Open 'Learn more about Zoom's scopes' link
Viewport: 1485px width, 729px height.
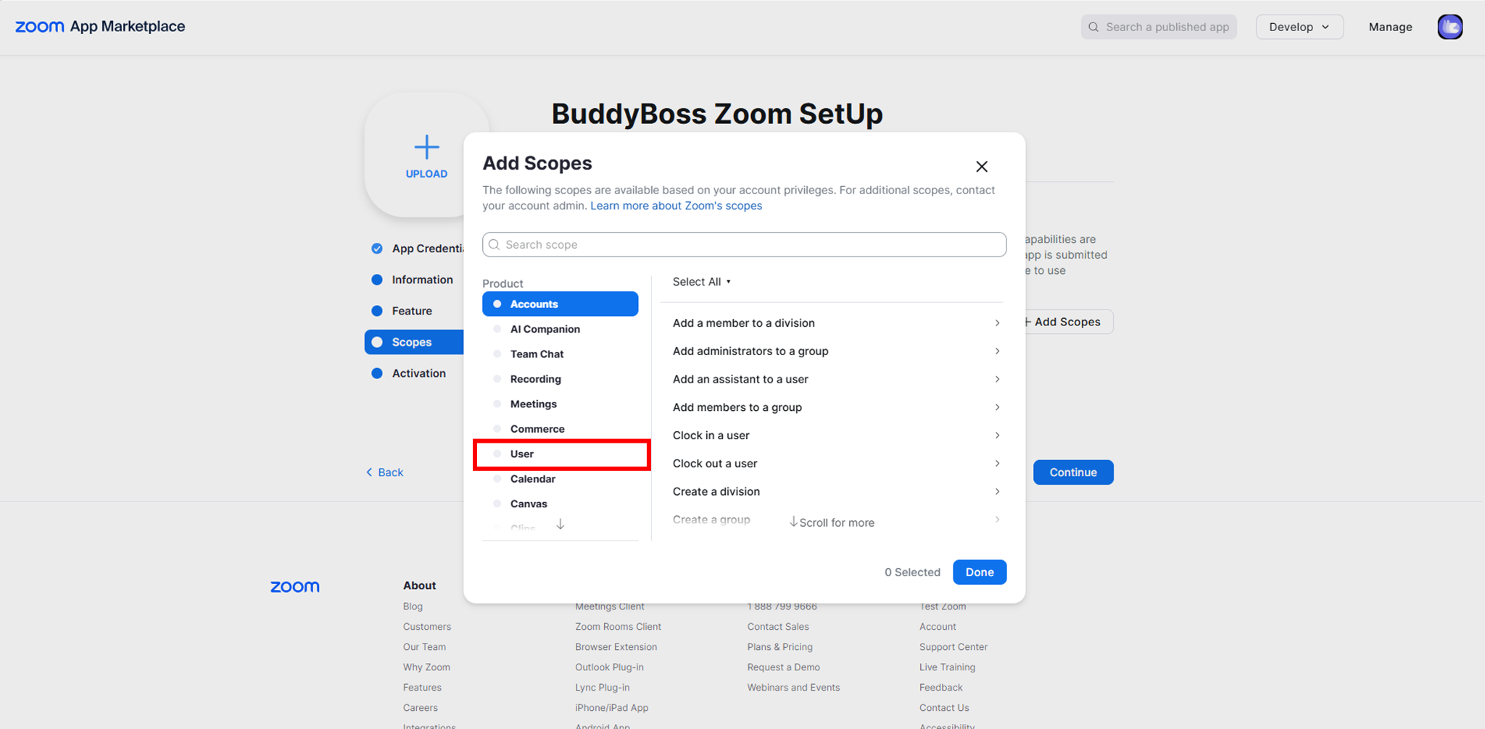point(677,206)
